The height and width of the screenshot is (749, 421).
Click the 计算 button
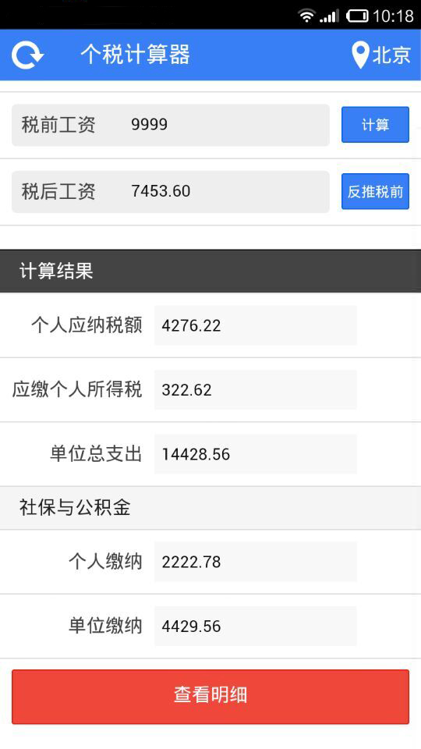point(375,125)
